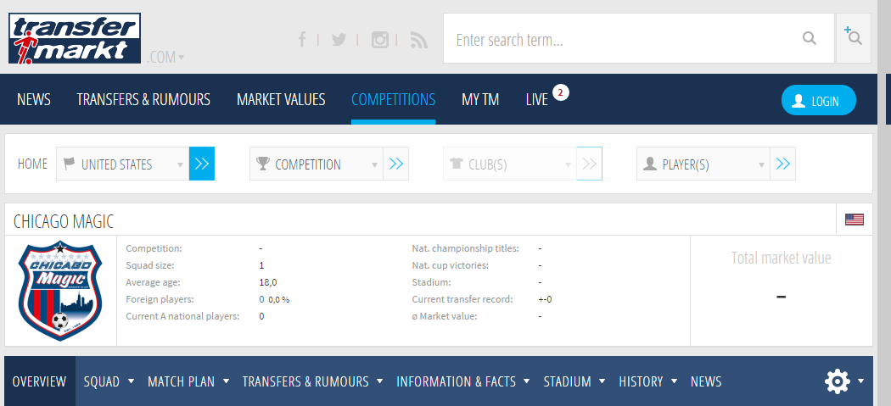Click the Squad size value 1
The width and height of the screenshot is (891, 406).
(x=261, y=265)
